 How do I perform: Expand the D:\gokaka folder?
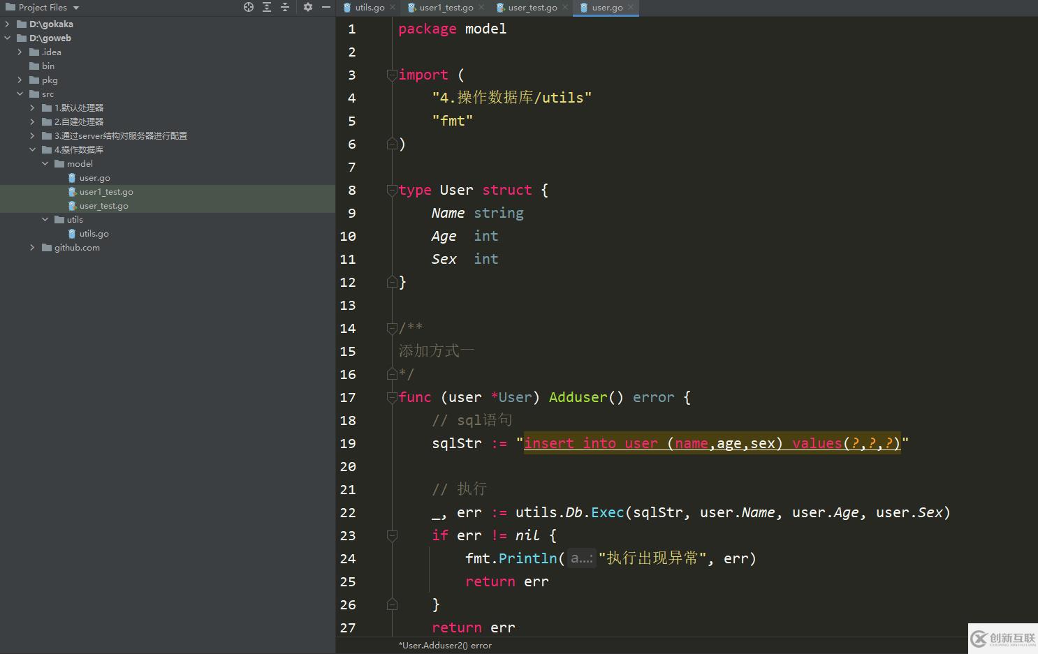point(8,24)
